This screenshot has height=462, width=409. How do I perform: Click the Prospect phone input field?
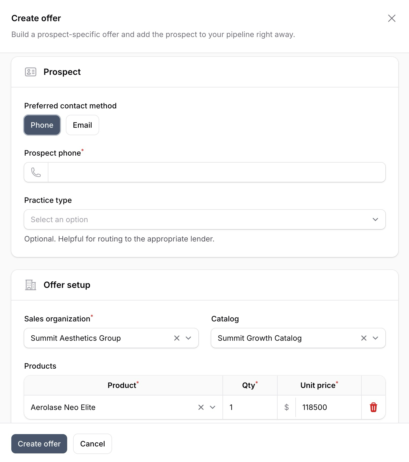tap(217, 172)
